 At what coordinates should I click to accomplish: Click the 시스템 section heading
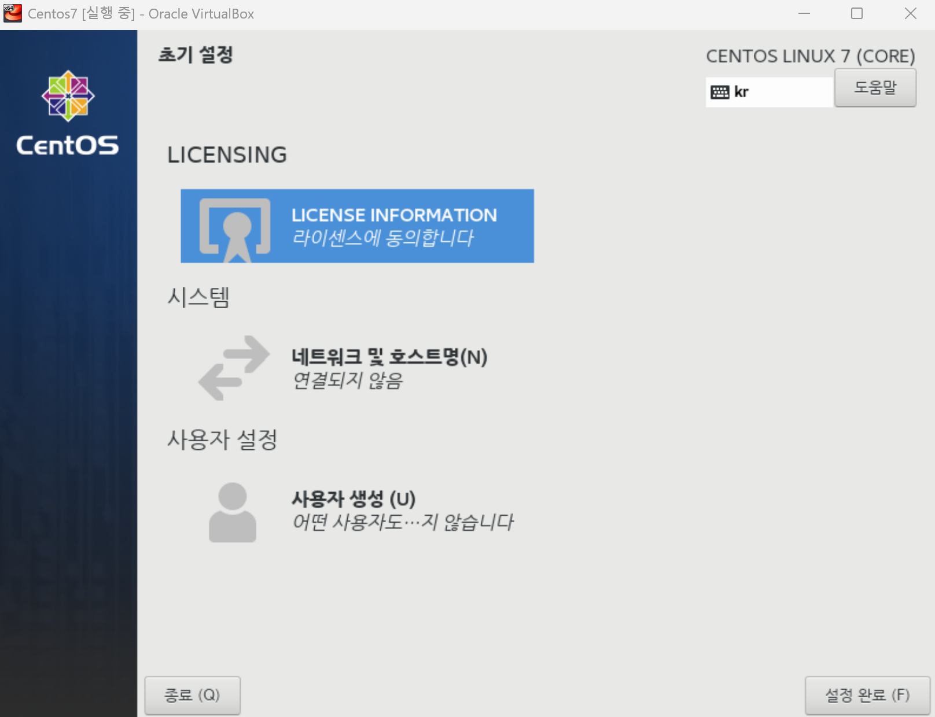point(198,297)
